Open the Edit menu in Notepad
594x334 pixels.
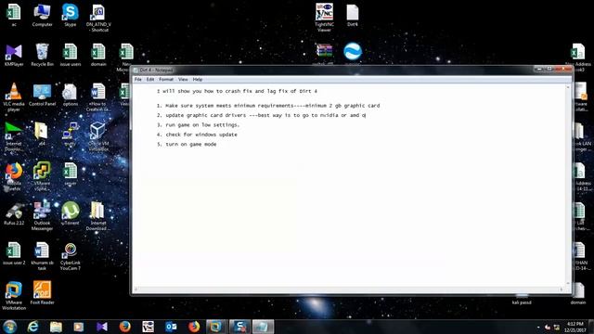[x=150, y=80]
